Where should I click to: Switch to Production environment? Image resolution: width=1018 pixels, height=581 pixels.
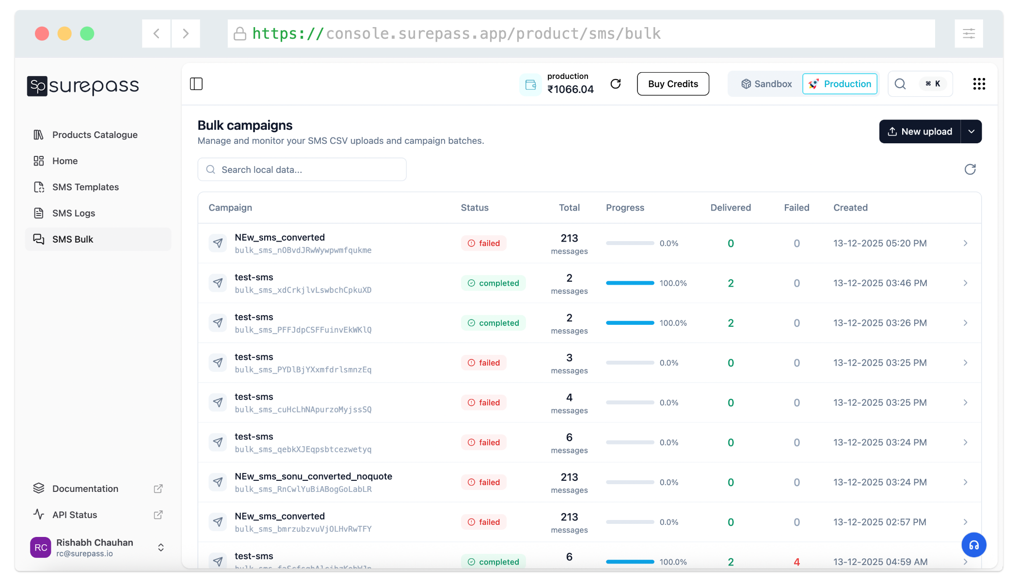(840, 84)
